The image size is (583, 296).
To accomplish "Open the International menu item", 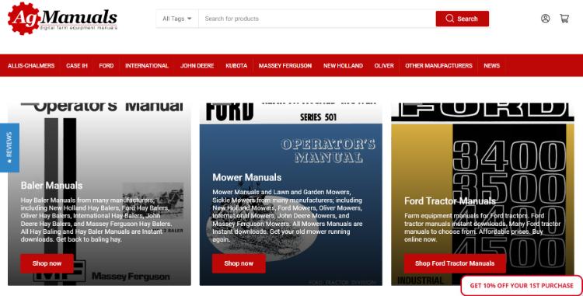I will (147, 66).
